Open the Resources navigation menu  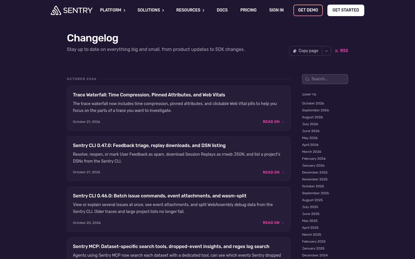(x=190, y=10)
